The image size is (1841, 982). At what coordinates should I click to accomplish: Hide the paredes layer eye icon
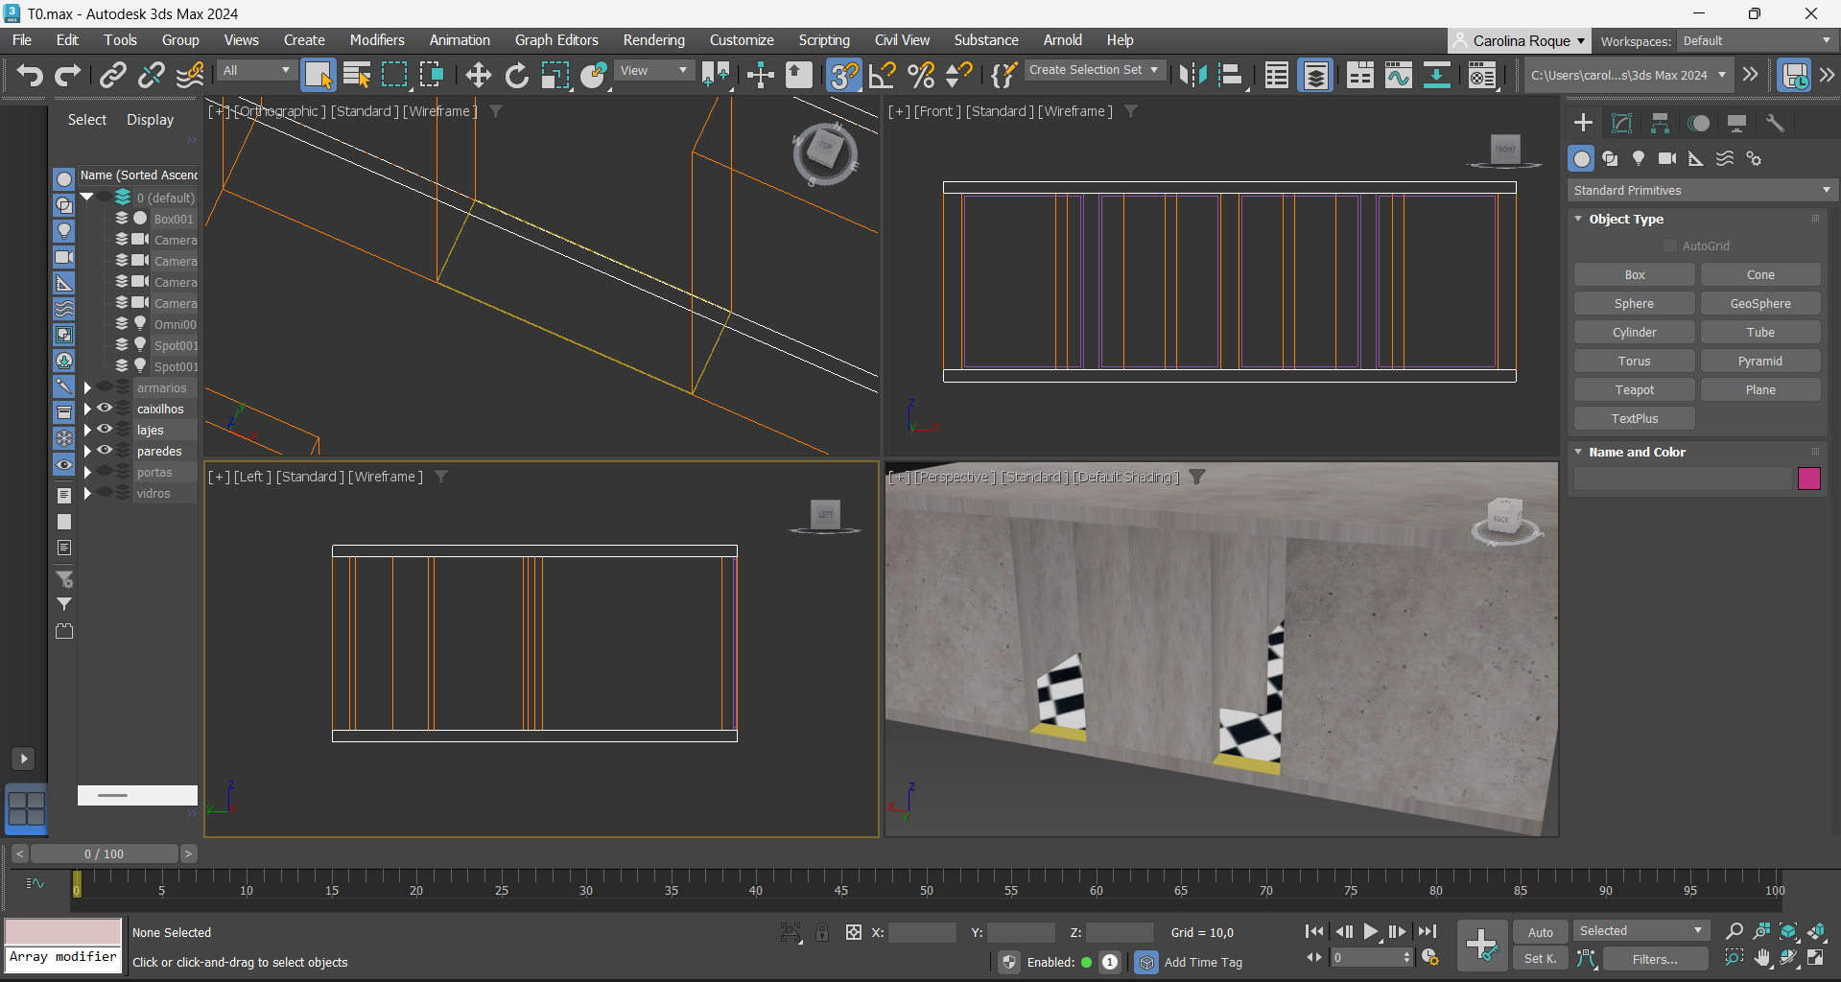105,451
